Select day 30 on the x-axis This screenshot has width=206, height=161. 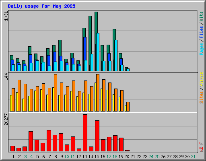pyautogui.click(x=187, y=157)
